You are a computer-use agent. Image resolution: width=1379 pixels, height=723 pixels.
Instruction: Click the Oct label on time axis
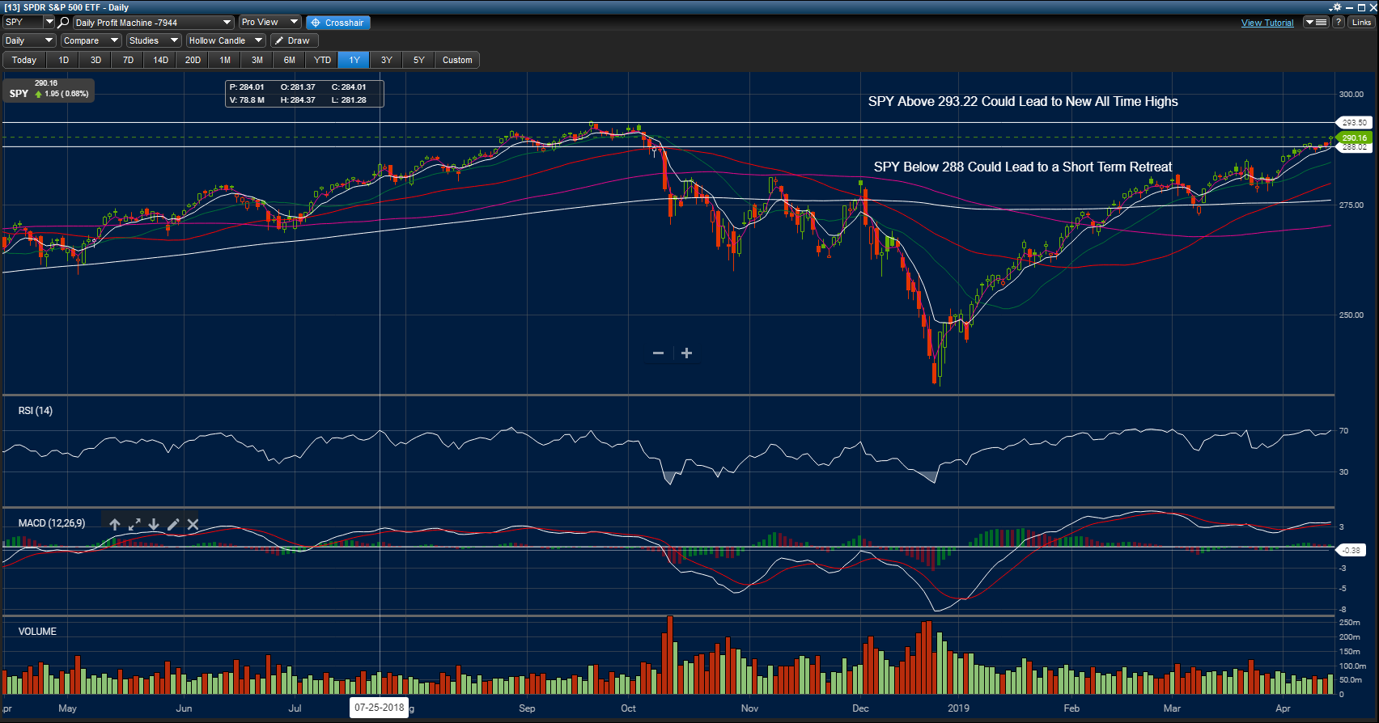click(x=628, y=708)
